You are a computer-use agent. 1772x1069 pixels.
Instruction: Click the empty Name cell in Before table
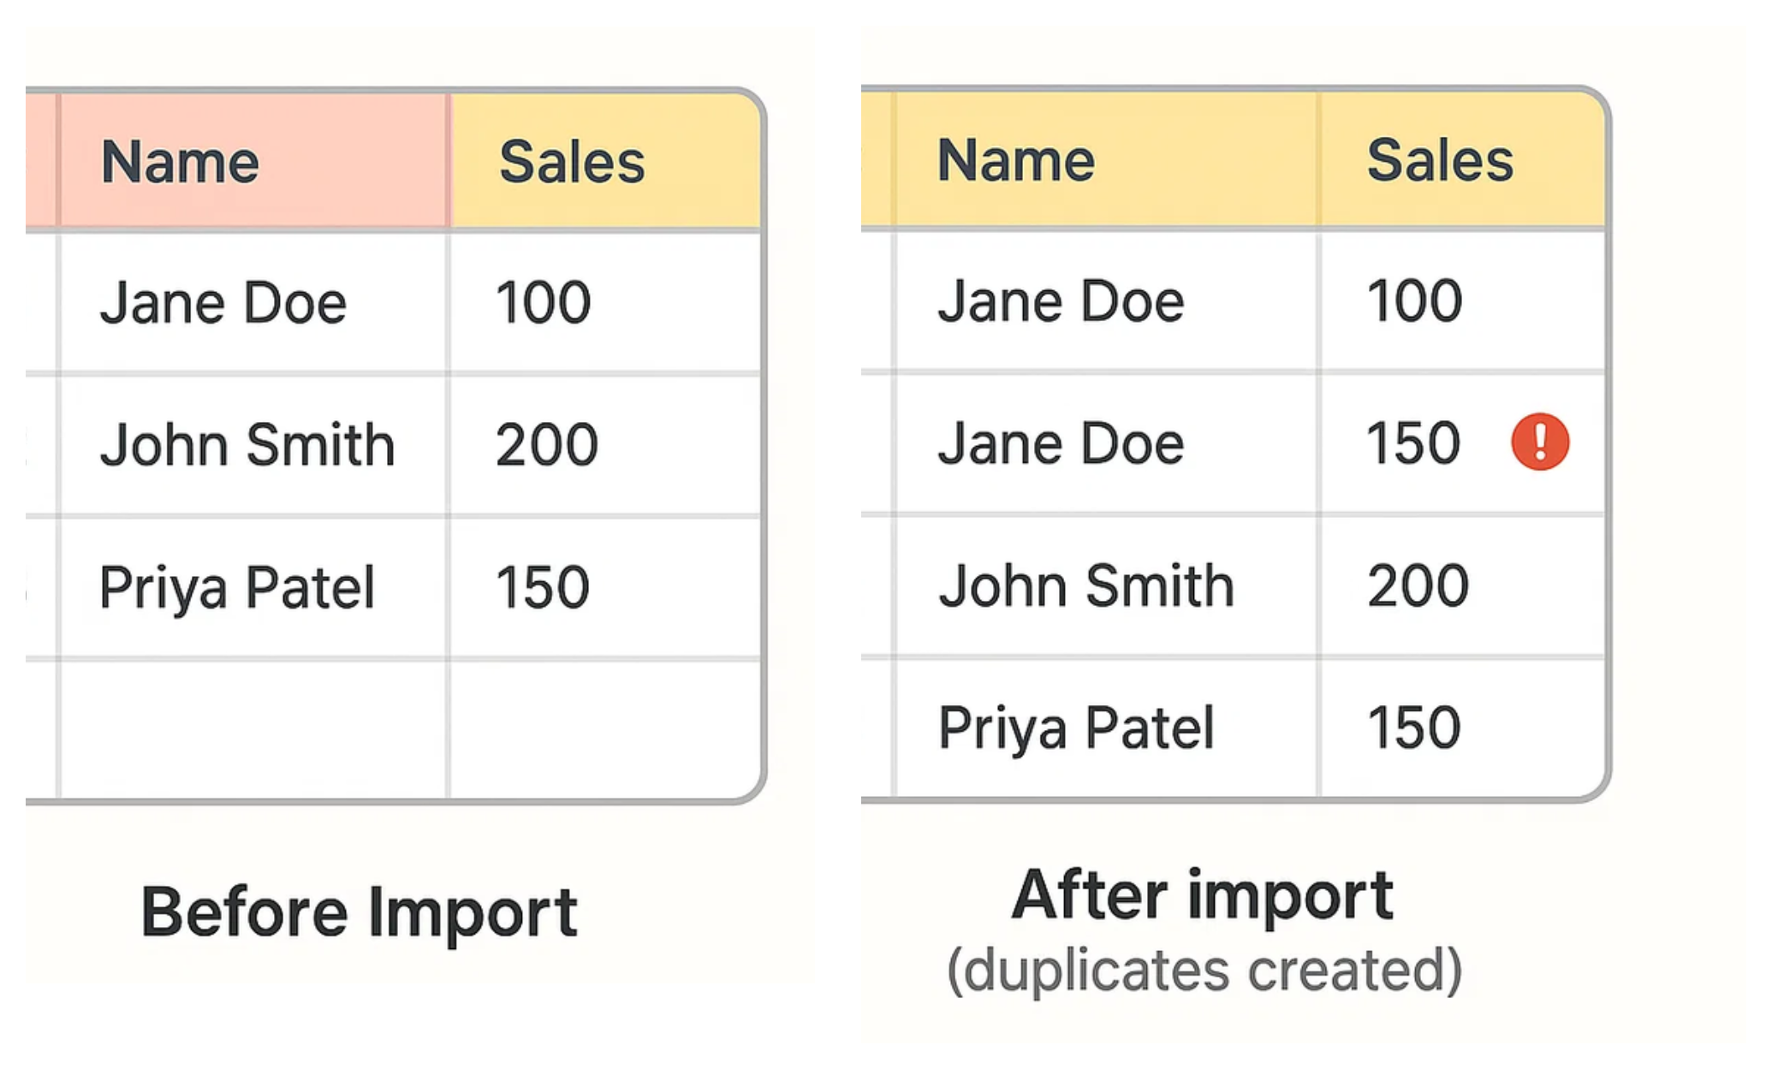[x=253, y=729]
